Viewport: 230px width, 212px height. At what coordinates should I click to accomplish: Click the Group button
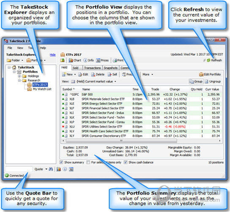click(196, 81)
